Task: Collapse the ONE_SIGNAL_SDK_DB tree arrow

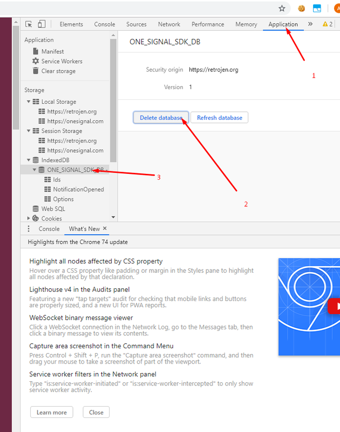Action: pos(35,170)
